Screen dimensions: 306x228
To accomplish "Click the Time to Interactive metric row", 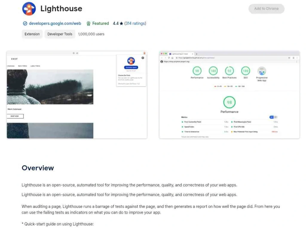I will [x=205, y=132].
